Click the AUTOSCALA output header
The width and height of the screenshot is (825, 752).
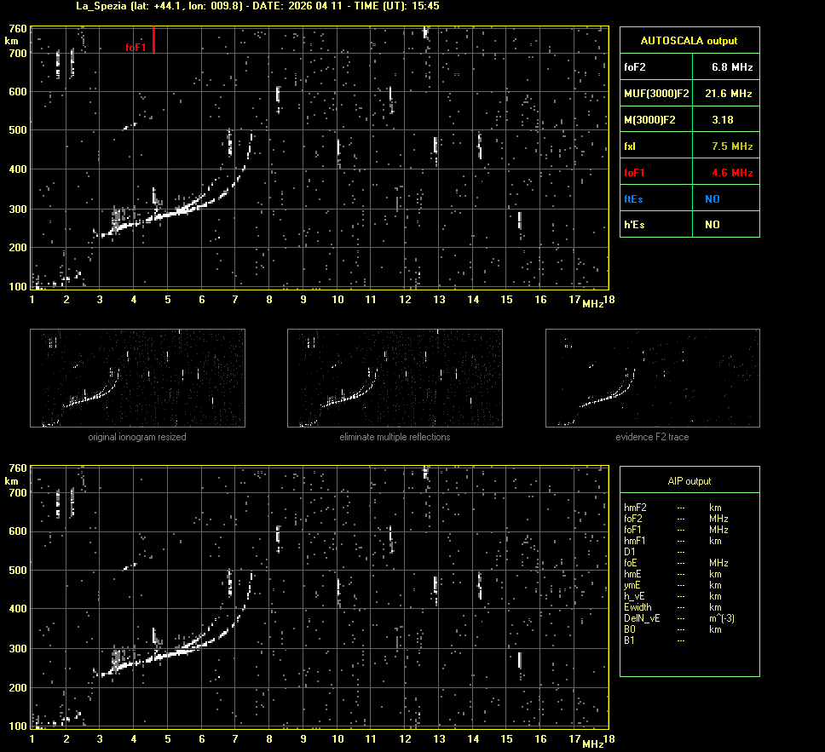point(689,40)
